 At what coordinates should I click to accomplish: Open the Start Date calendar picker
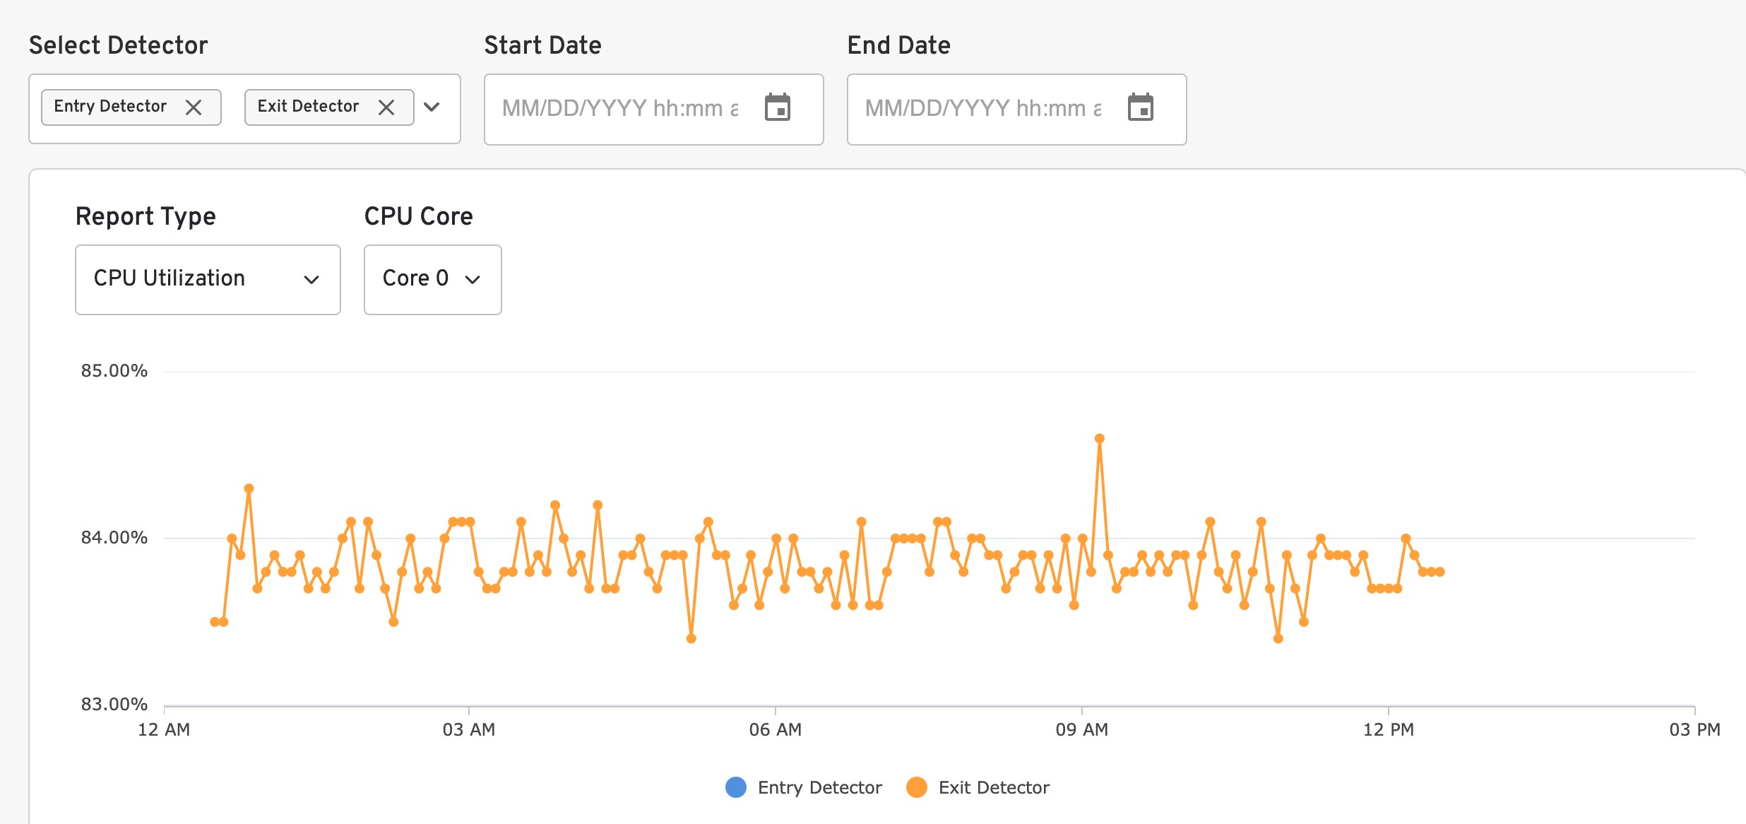(x=778, y=108)
